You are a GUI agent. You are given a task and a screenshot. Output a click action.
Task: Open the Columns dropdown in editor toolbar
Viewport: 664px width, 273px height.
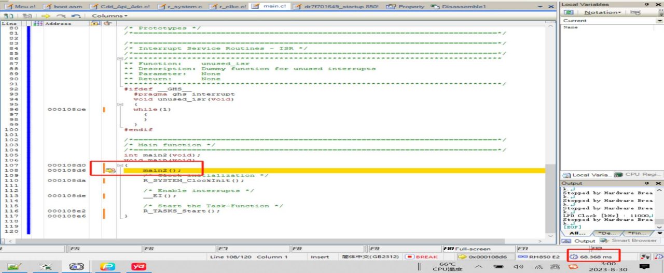coord(109,16)
